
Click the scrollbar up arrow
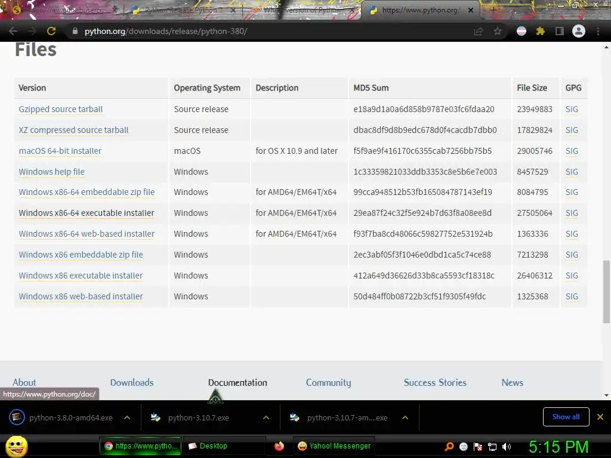[606, 47]
